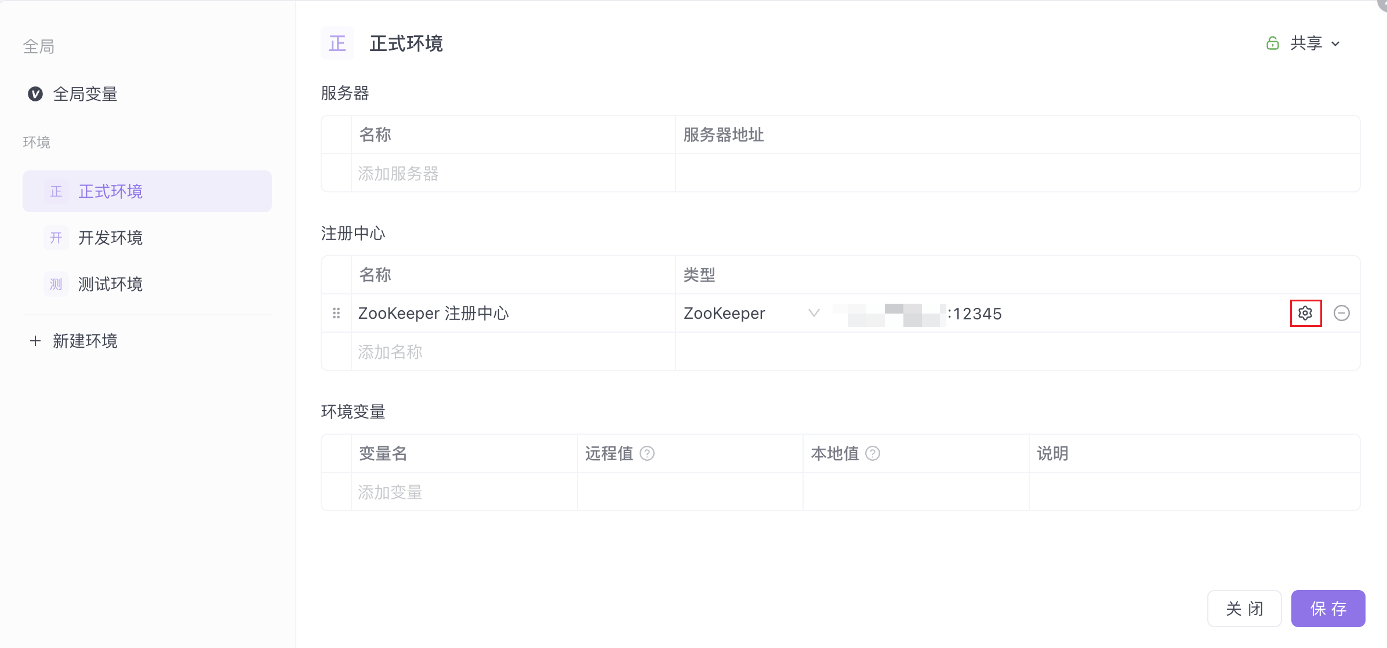Expand the ZooKeeper type dropdown
The image size is (1387, 648).
814,313
